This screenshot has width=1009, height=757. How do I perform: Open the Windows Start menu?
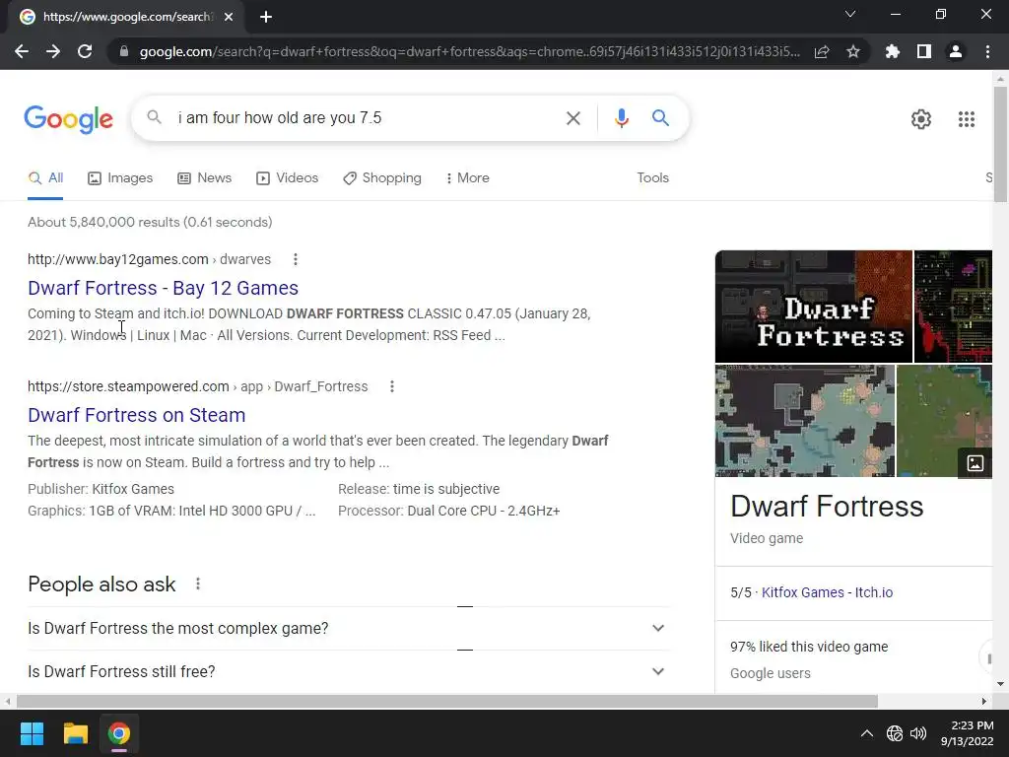[x=32, y=733]
